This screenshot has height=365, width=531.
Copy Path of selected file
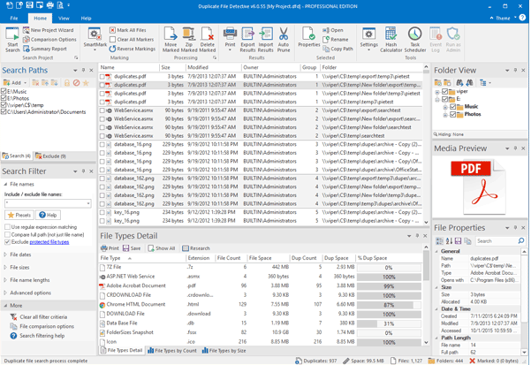pos(338,49)
